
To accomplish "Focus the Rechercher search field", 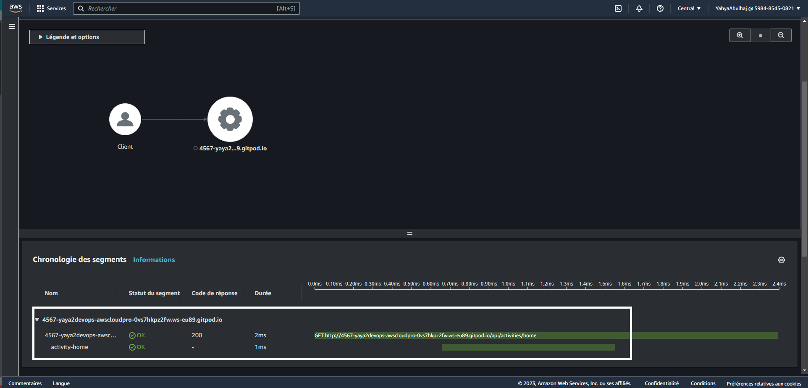I will click(186, 8).
